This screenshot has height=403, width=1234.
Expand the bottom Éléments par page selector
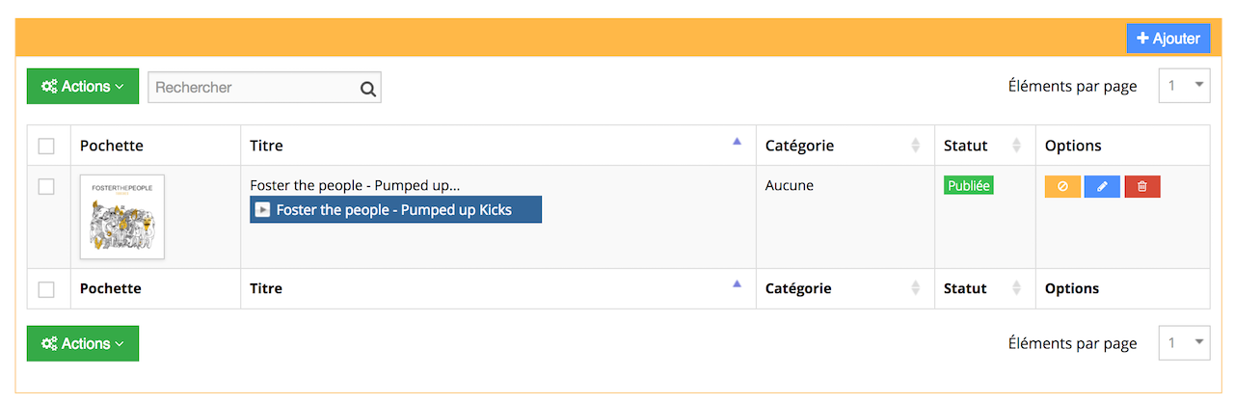[1184, 342]
